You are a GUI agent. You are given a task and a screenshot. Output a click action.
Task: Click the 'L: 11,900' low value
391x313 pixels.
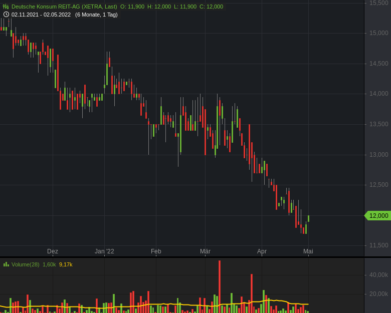tap(185, 7)
